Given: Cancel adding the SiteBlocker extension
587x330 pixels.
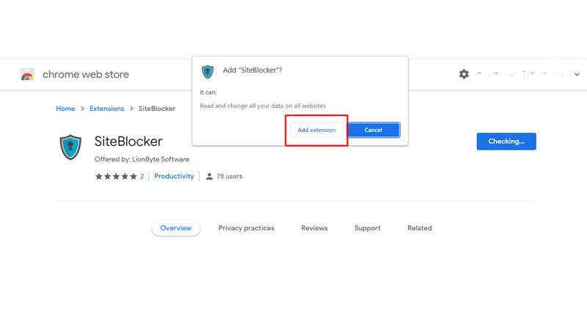Looking at the screenshot, I should click(373, 130).
